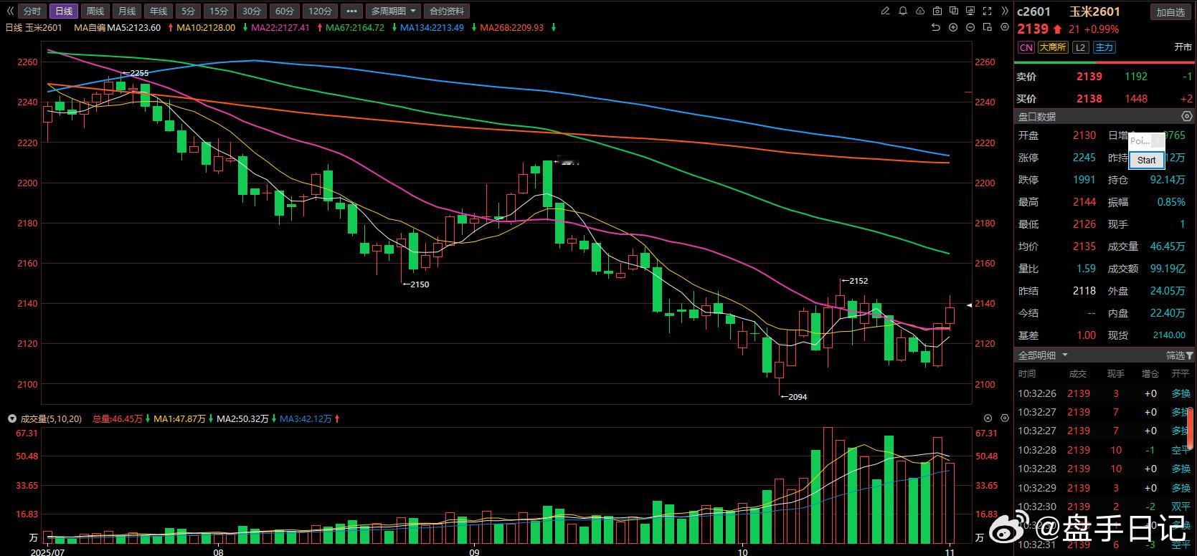Click the 主力 main contract tag
Image resolution: width=1197 pixels, height=556 pixels.
[x=1104, y=47]
